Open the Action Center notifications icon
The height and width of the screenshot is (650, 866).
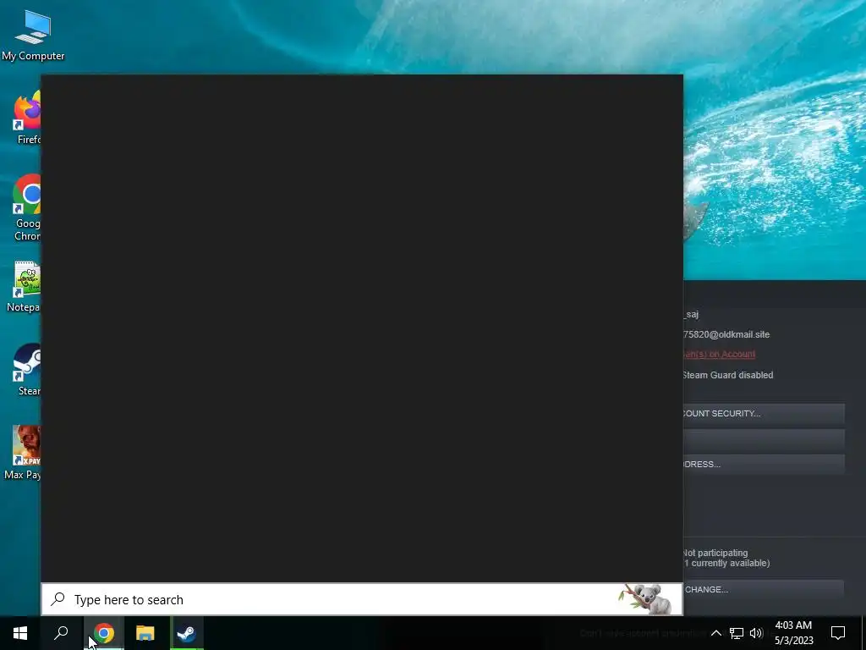(x=838, y=633)
